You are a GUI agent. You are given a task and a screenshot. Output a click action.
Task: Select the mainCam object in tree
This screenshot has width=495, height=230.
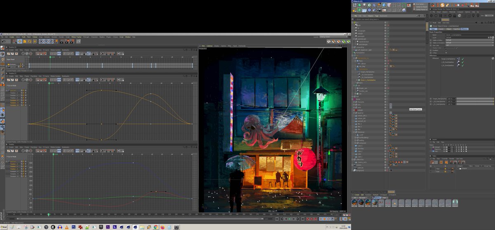pyautogui.click(x=360, y=168)
